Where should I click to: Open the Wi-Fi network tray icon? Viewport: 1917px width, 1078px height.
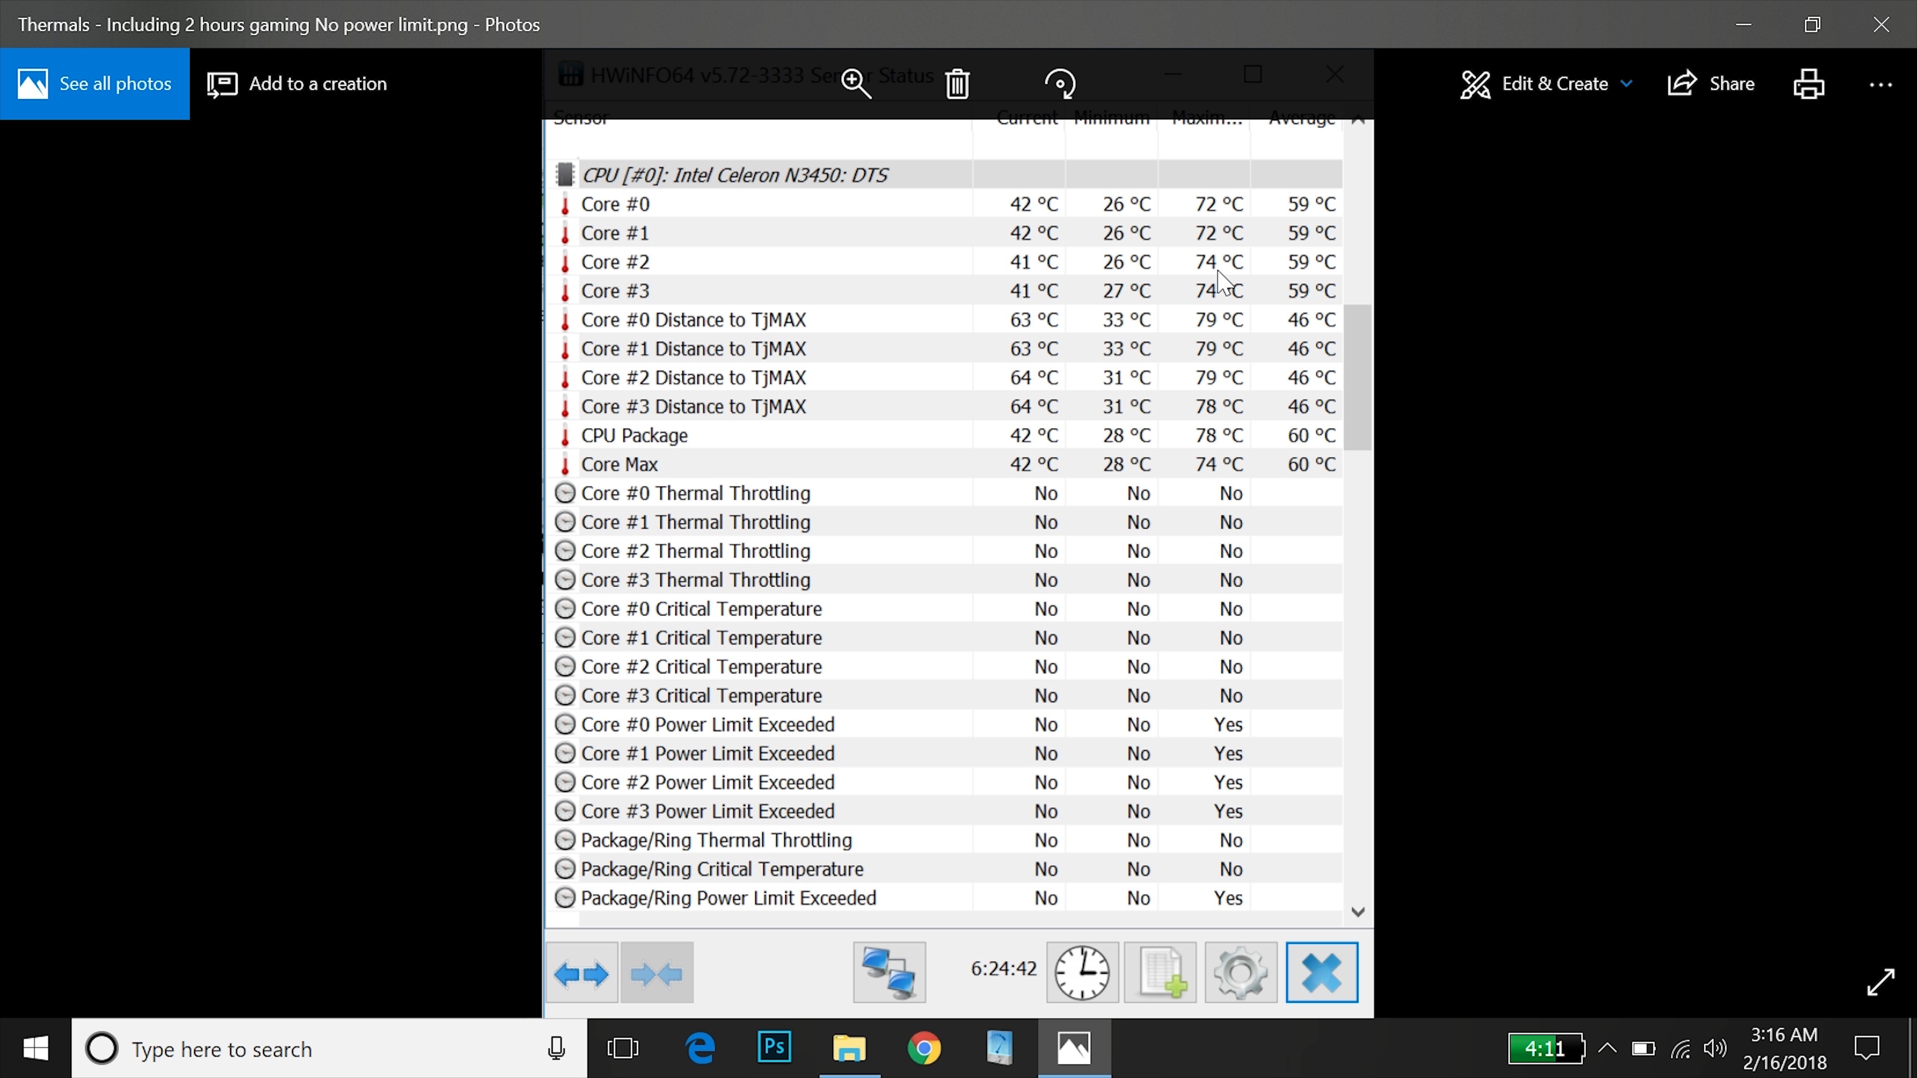[1680, 1048]
